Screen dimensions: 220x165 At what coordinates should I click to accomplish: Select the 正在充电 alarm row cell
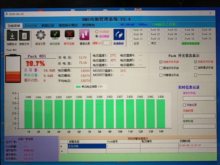87,146
